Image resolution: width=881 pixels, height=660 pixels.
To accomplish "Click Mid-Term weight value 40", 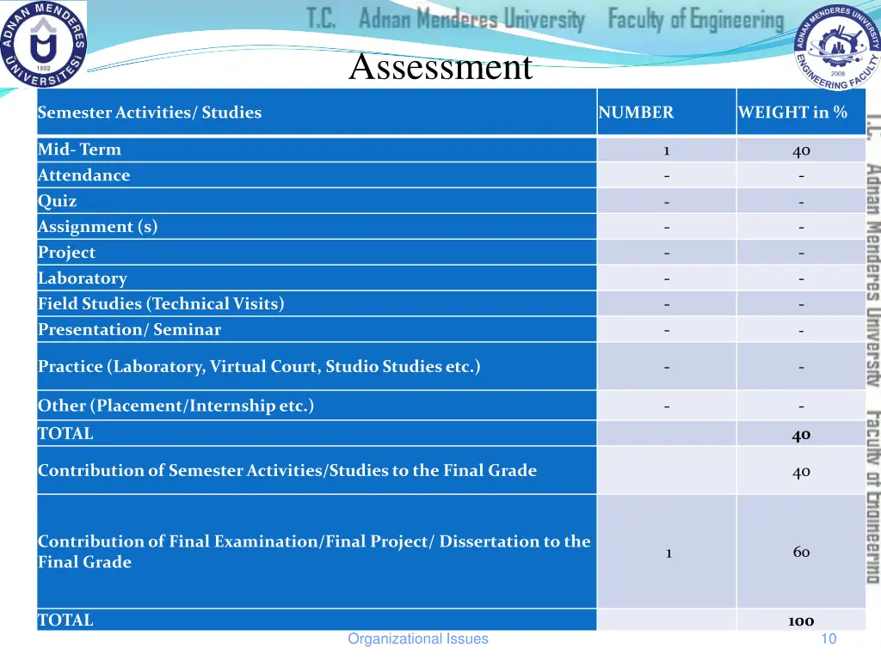I will click(x=801, y=151).
